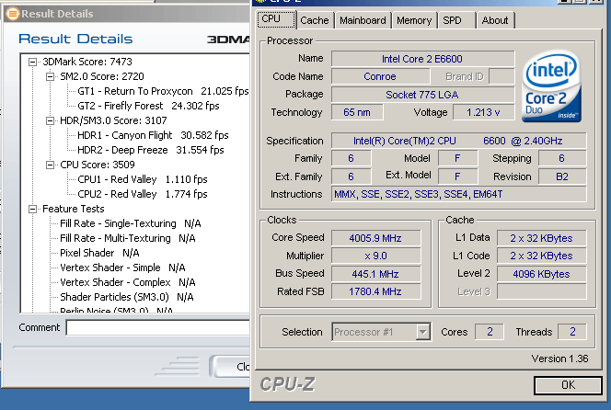Collapse the Feature Tests node
Image resolution: width=611 pixels, height=410 pixels.
(x=33, y=209)
